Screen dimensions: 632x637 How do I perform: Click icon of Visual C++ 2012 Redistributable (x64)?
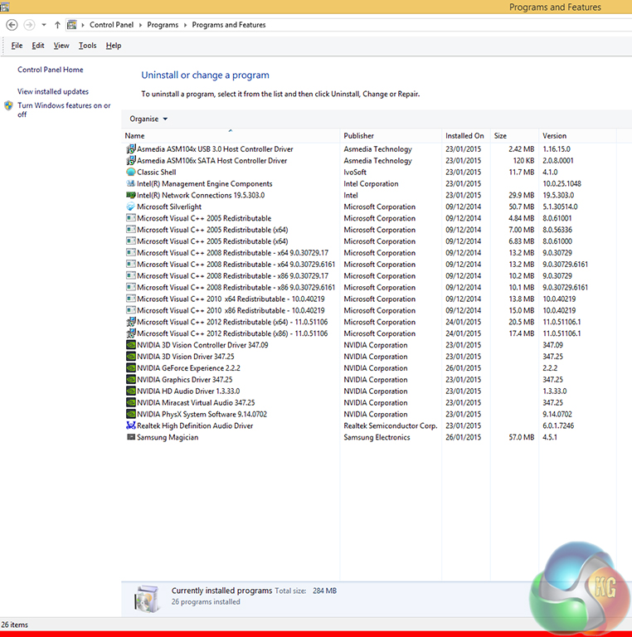coord(131,322)
